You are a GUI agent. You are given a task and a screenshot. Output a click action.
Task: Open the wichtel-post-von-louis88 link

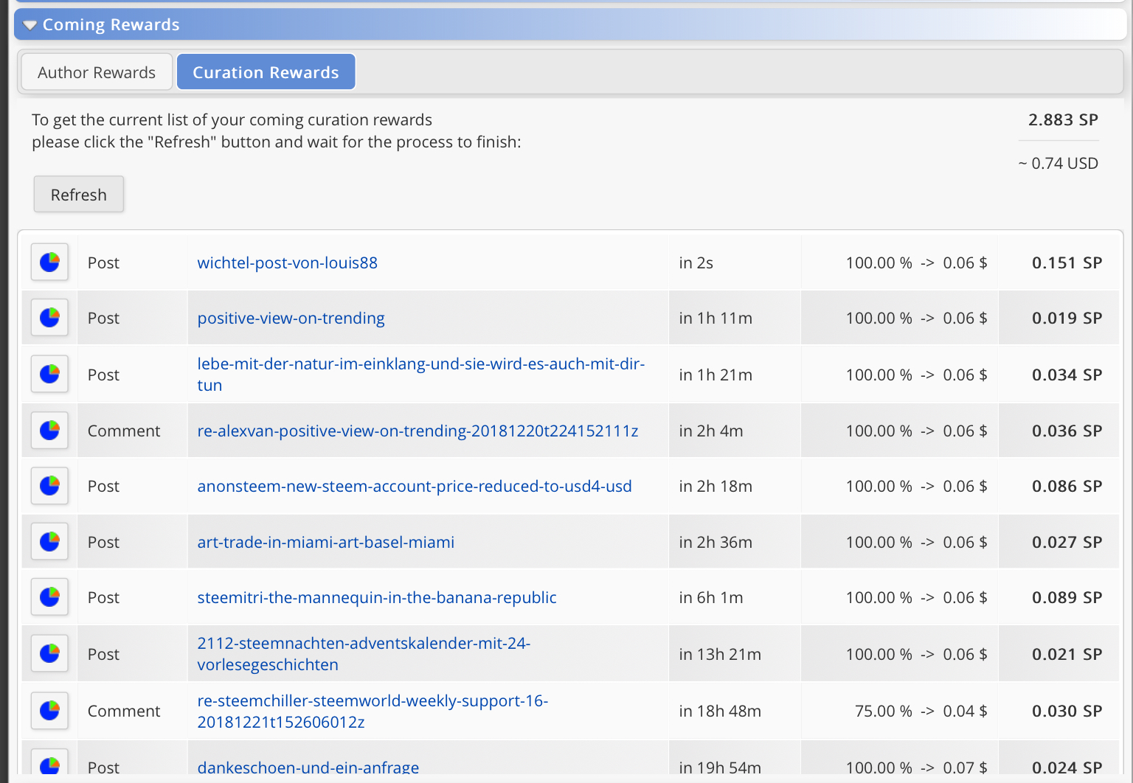(x=287, y=262)
